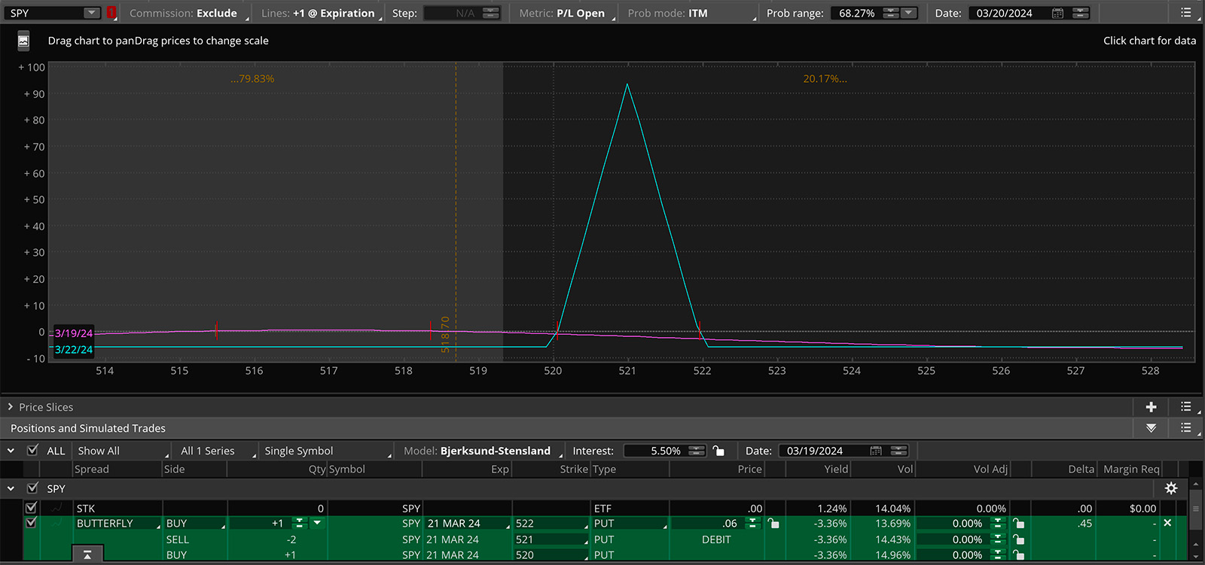The height and width of the screenshot is (565, 1205).
Task: Open the BUTTERFLY spread type dropdown
Action: pos(118,523)
